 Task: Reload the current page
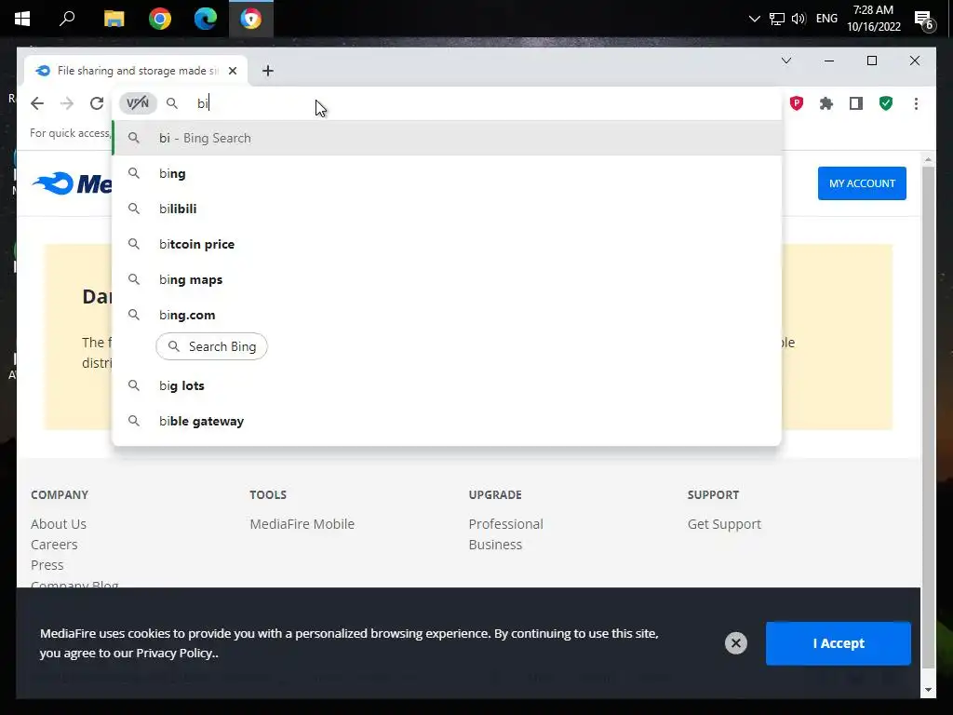[x=97, y=103]
